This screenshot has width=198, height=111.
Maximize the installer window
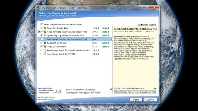pos(147,7)
